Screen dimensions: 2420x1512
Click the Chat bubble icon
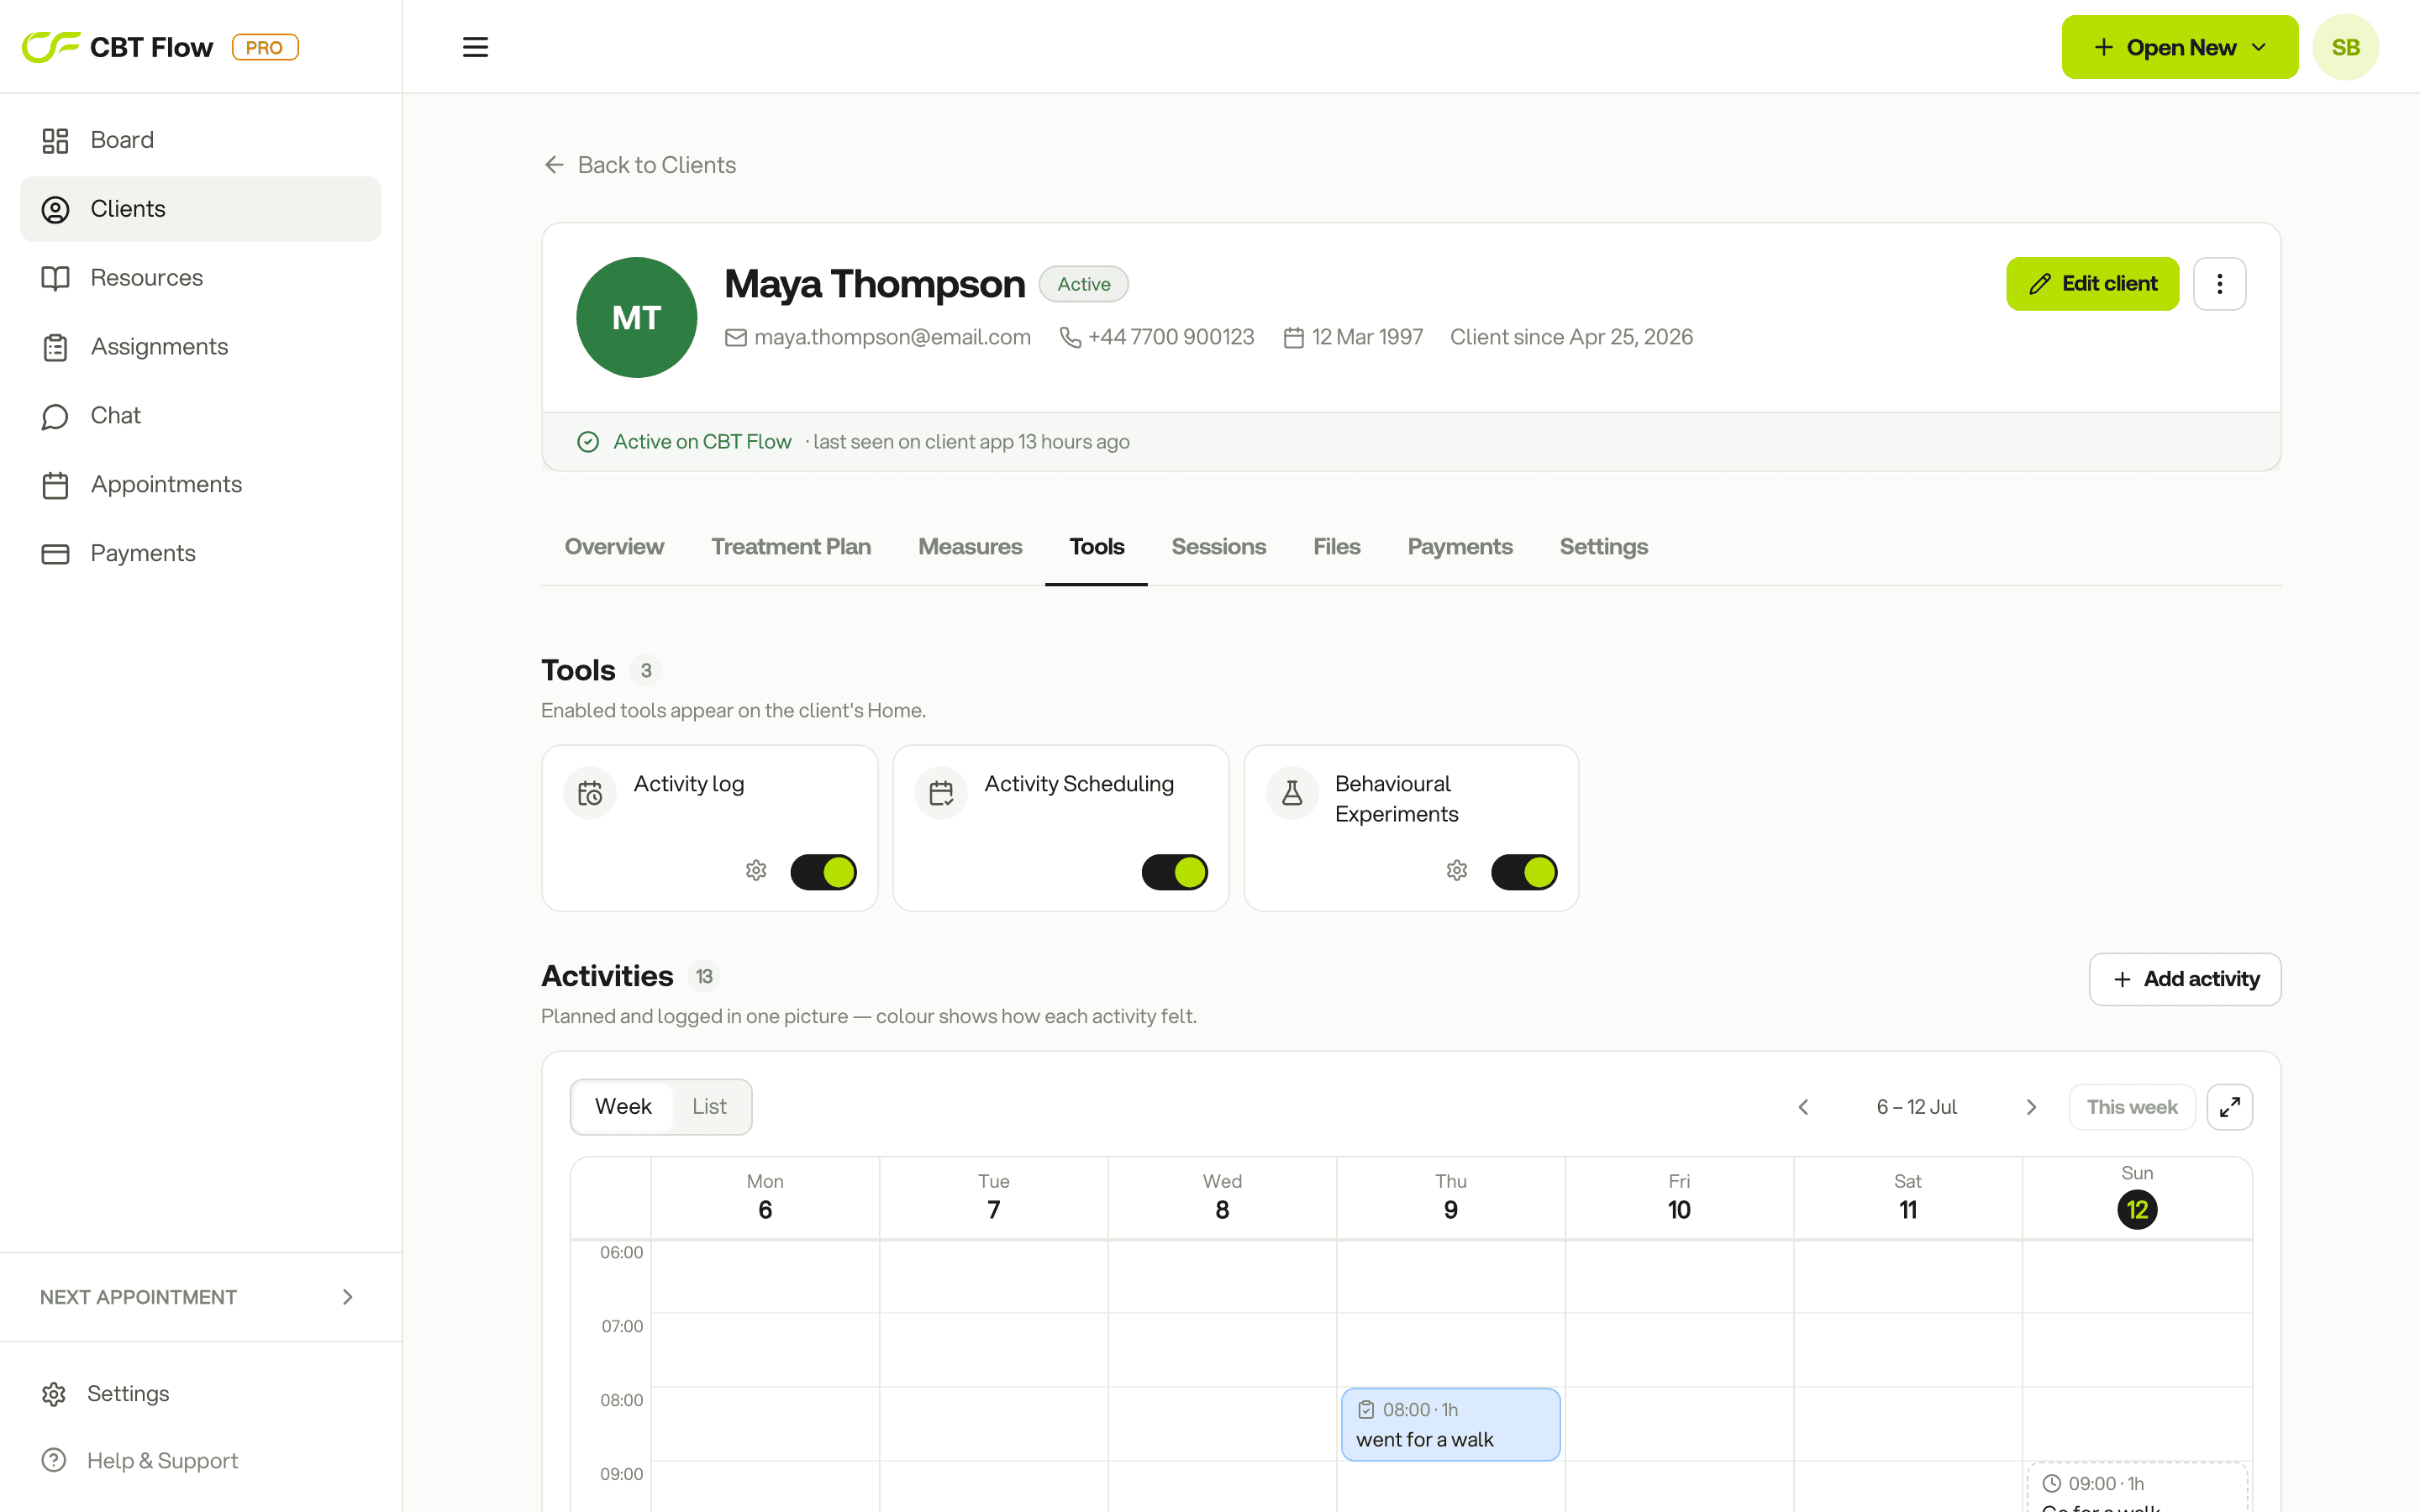tap(55, 416)
